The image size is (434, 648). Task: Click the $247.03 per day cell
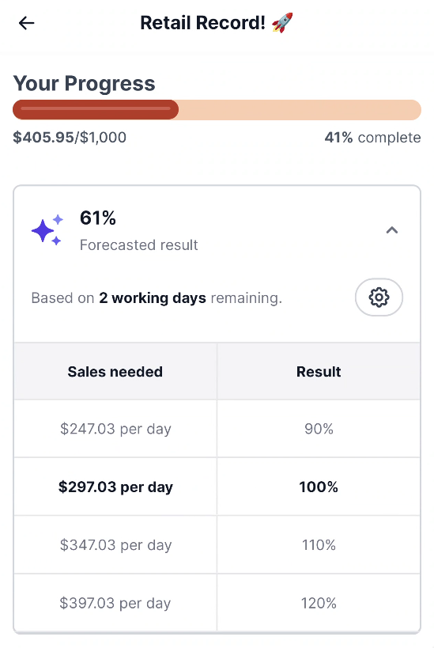115,429
